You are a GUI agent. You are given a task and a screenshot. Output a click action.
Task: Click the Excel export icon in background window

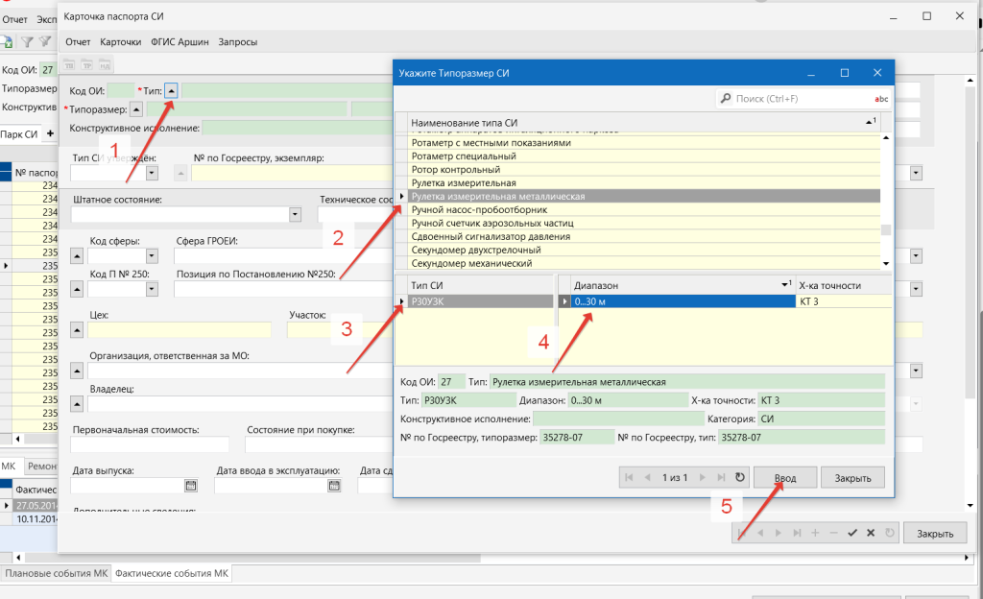7,42
